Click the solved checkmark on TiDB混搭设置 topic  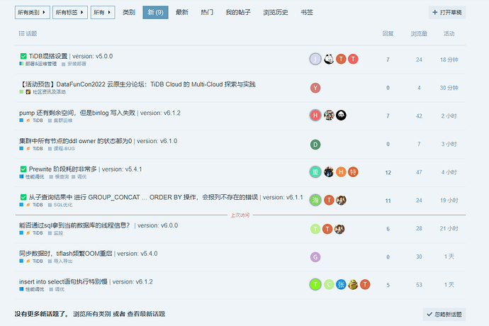click(23, 56)
